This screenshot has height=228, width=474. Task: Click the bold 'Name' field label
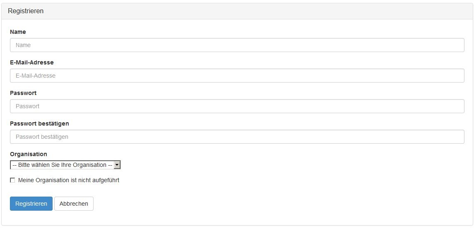18,32
